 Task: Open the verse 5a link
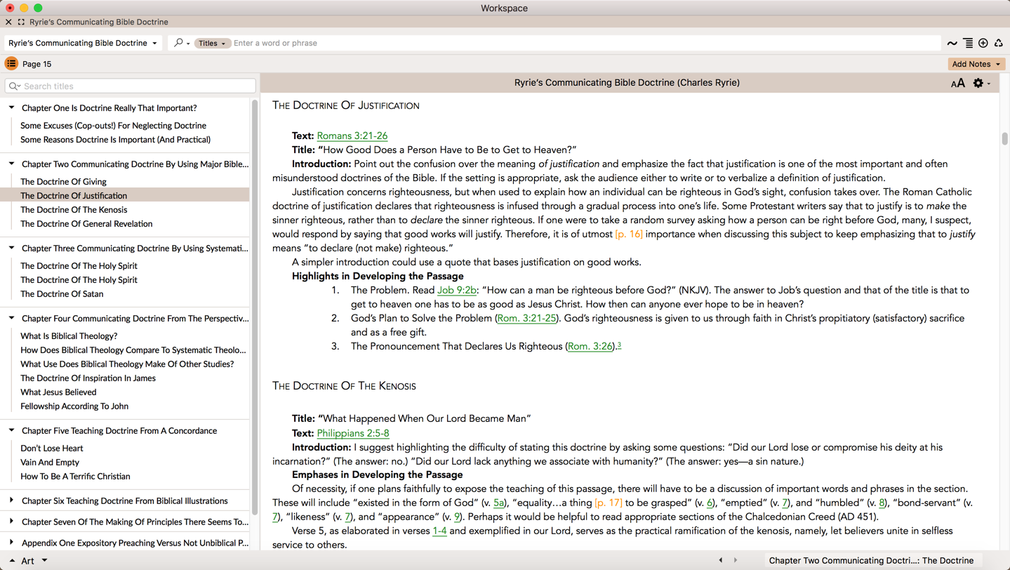499,503
